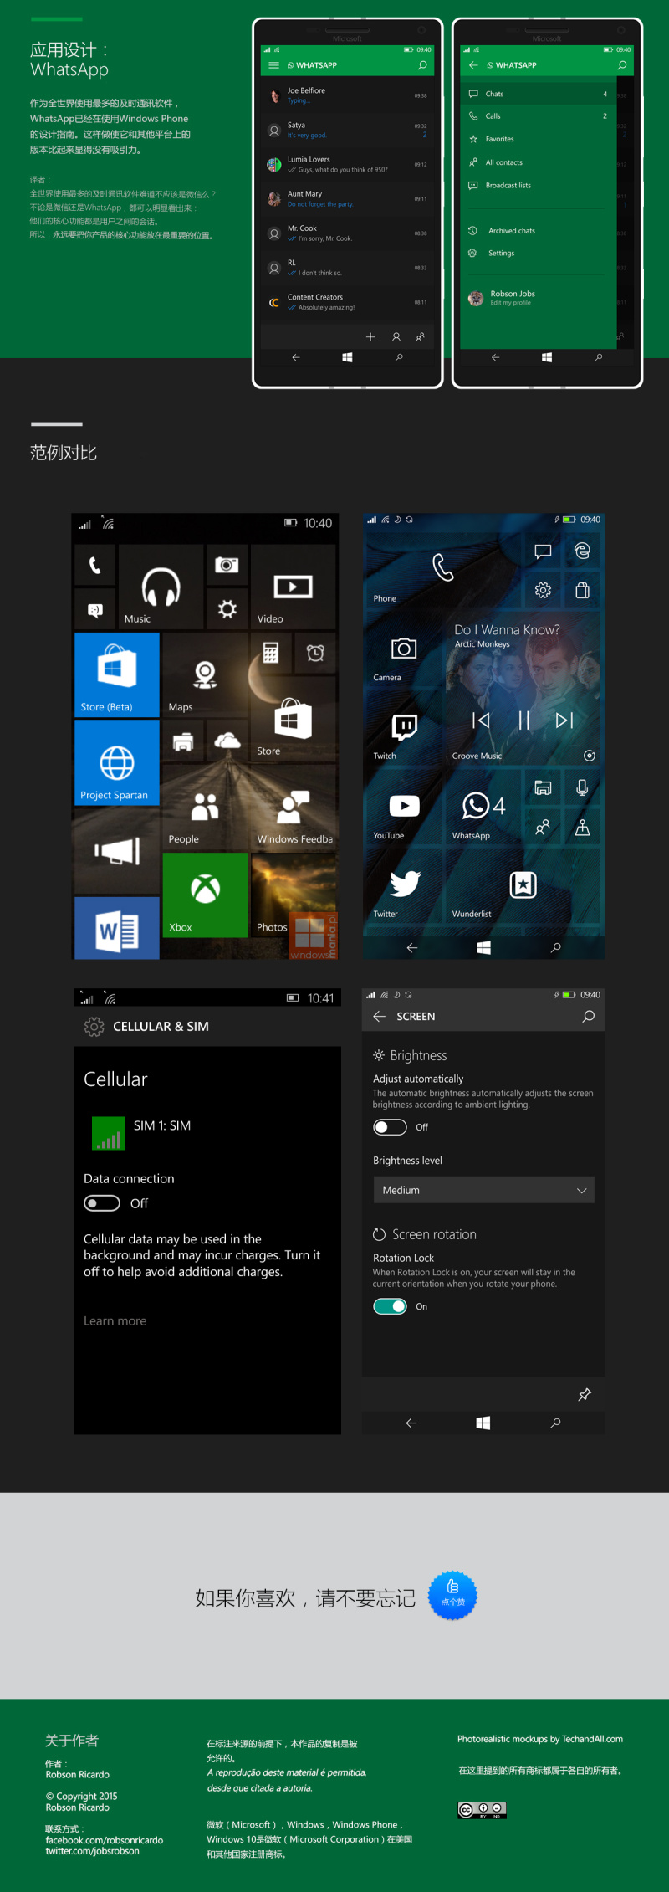Open the WhatsApp tile showing 4
The height and width of the screenshot is (1892, 669).
pyautogui.click(x=483, y=806)
